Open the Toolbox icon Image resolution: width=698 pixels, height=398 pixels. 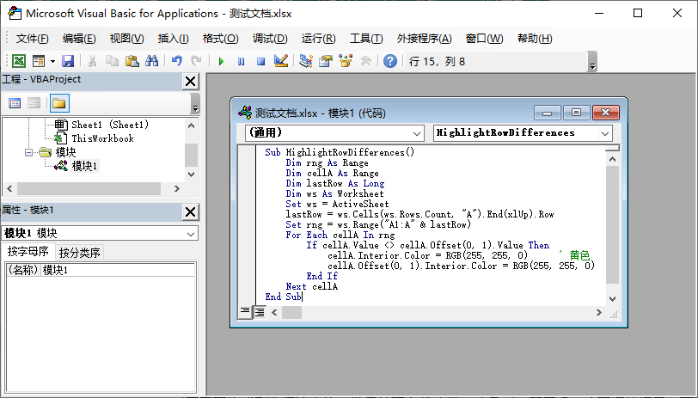pyautogui.click(x=366, y=61)
